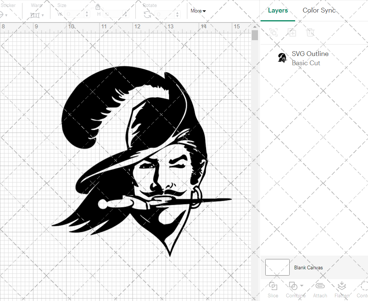Select the SVG Outline layer
368x301 pixels.
310,58
